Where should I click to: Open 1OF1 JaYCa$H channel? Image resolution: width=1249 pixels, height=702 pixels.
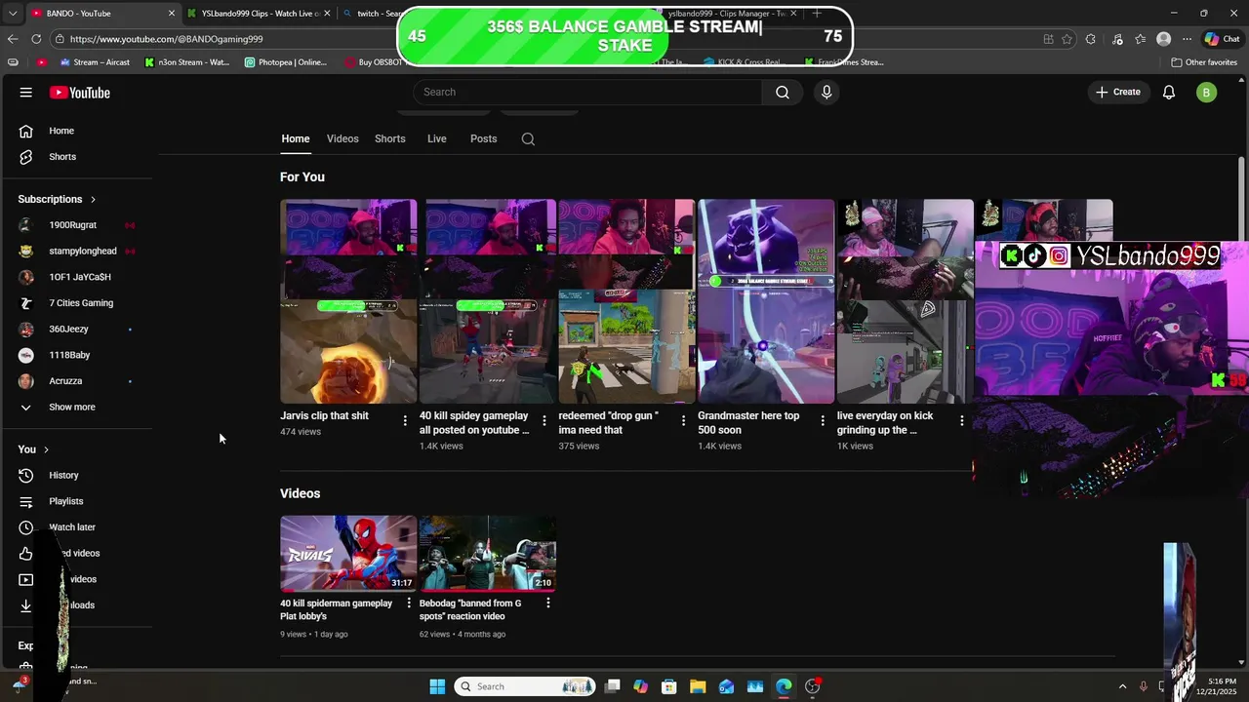78,277
